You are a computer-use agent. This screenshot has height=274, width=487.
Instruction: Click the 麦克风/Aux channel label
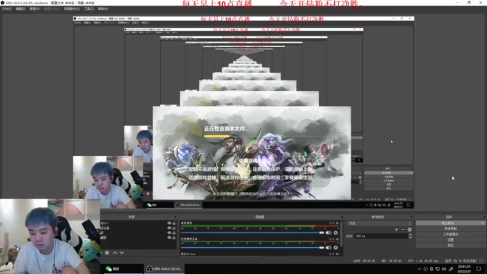click(x=188, y=254)
